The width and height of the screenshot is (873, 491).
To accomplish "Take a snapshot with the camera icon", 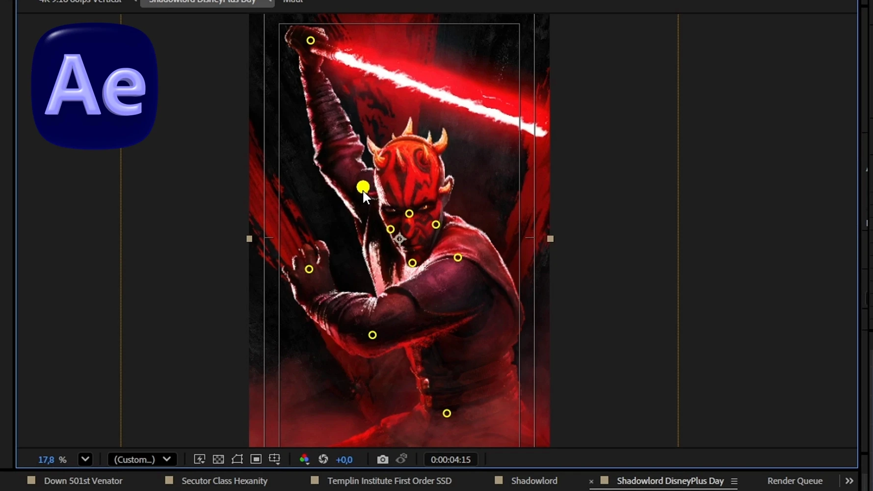I will click(x=382, y=459).
